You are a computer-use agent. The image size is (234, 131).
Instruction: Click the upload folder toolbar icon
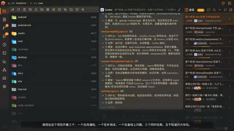pyautogui.click(x=42, y=9)
